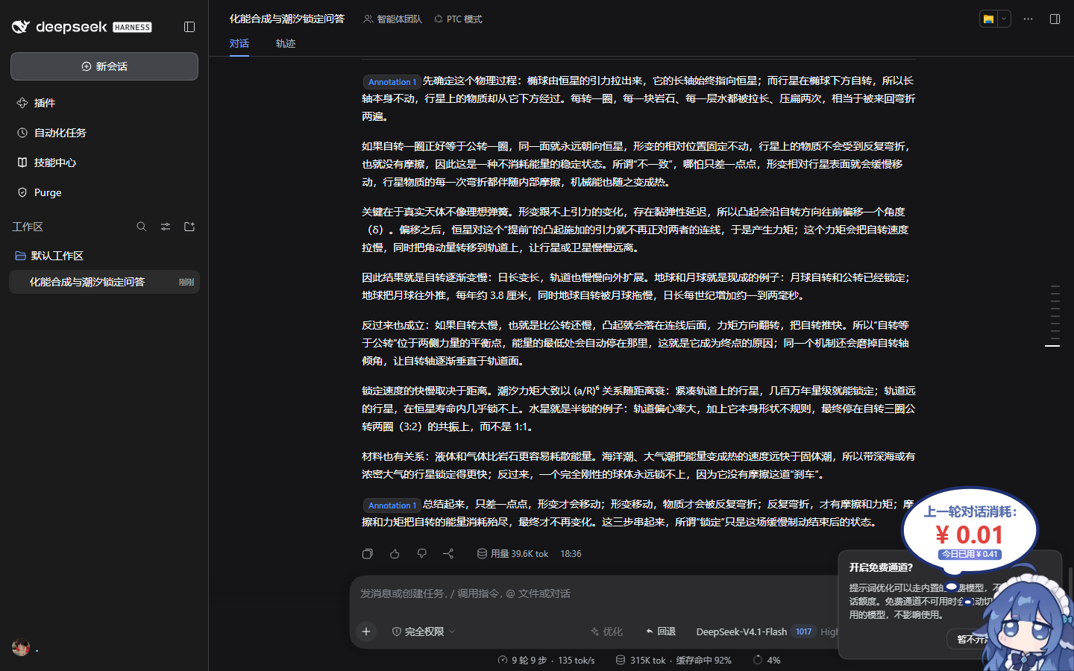
Task: Click the 智能体团队 label in header
Action: [392, 19]
